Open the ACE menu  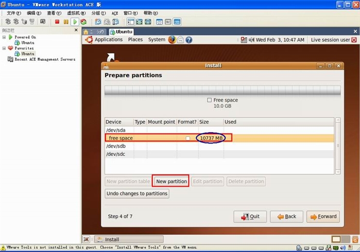coord(115,13)
